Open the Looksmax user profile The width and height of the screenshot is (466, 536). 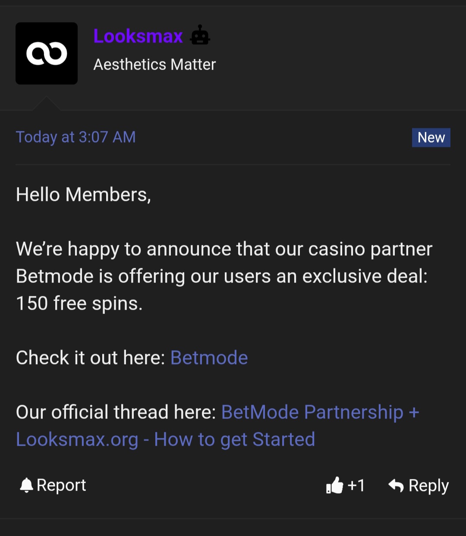(138, 36)
